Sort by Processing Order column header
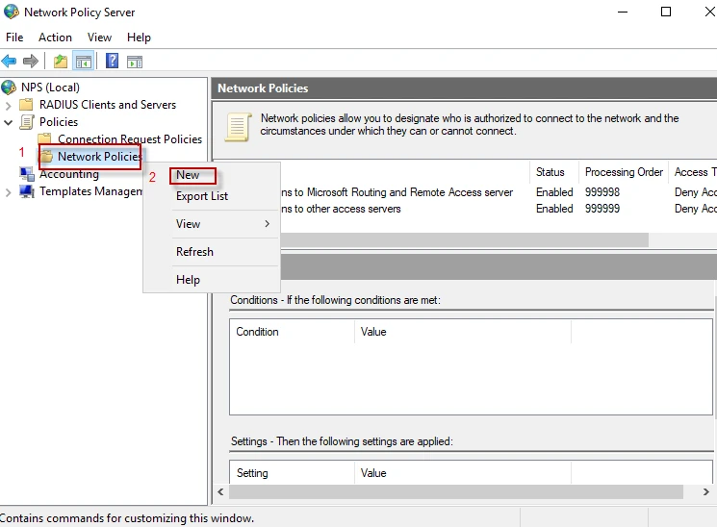 [x=624, y=172]
